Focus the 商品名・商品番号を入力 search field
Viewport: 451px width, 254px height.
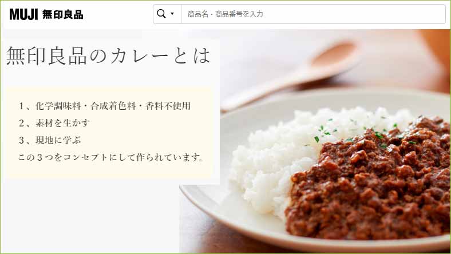(x=314, y=14)
